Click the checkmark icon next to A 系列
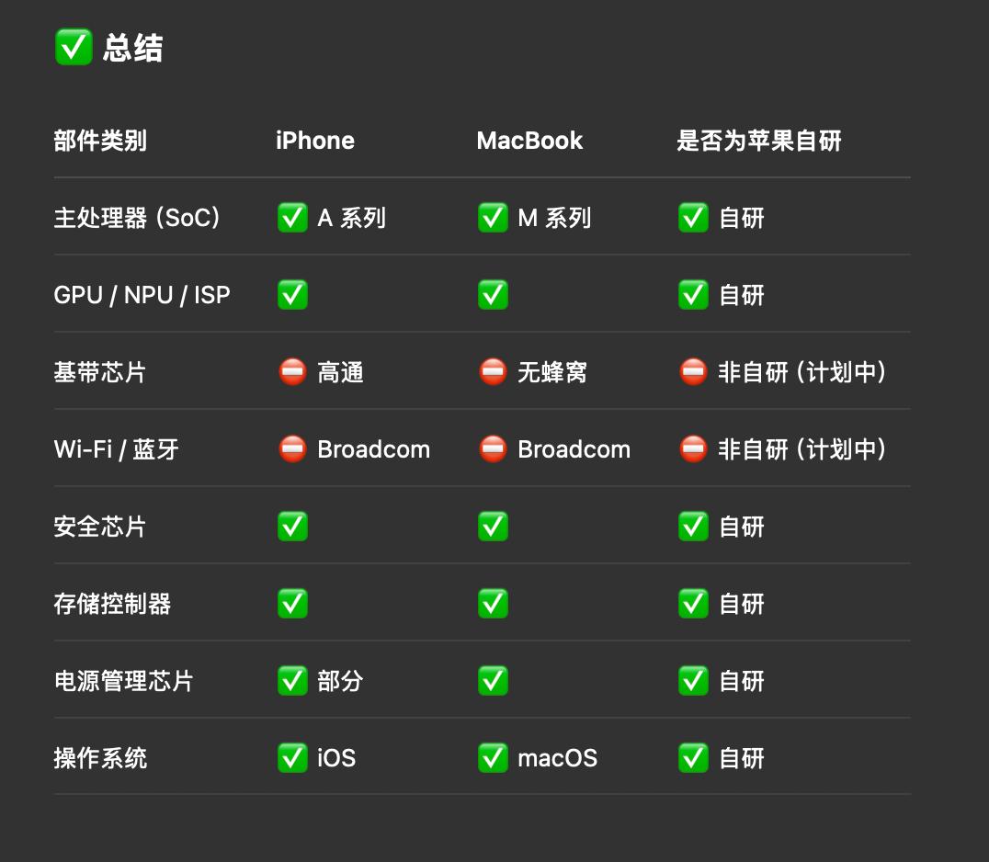989x862 pixels. coord(292,218)
